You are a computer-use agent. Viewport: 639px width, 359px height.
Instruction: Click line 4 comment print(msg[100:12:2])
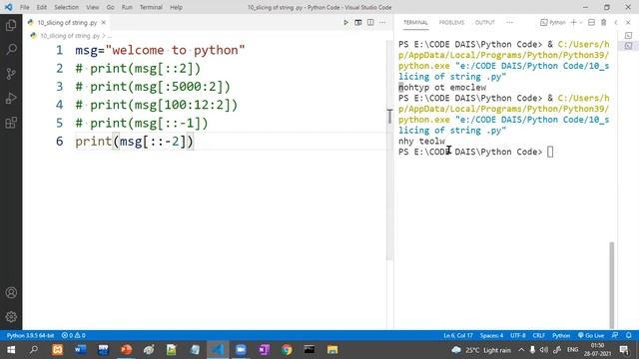(x=156, y=105)
